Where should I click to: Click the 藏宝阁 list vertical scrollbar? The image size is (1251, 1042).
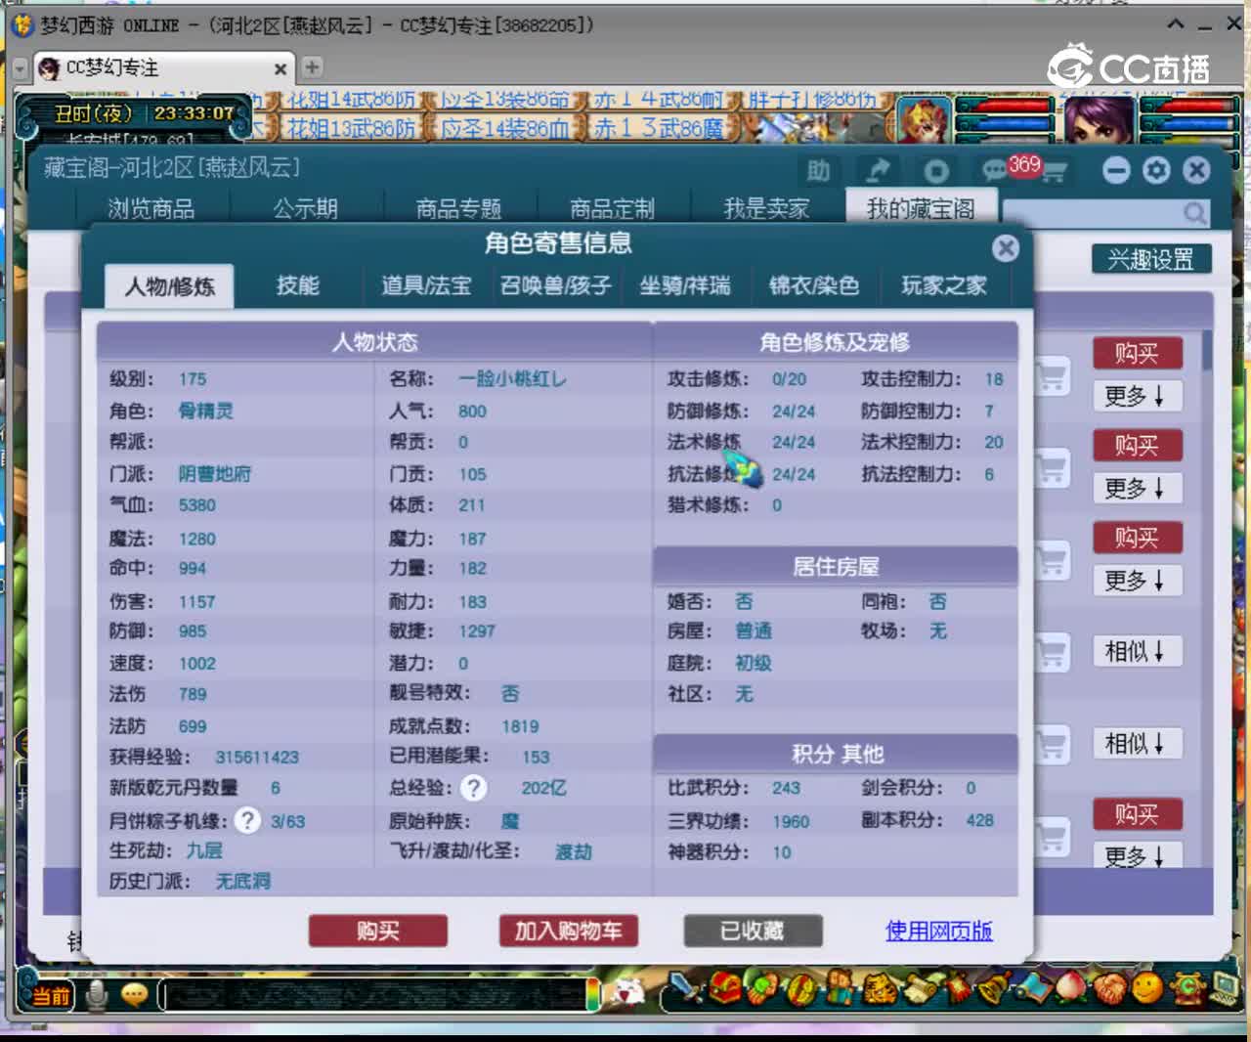coord(1208,350)
